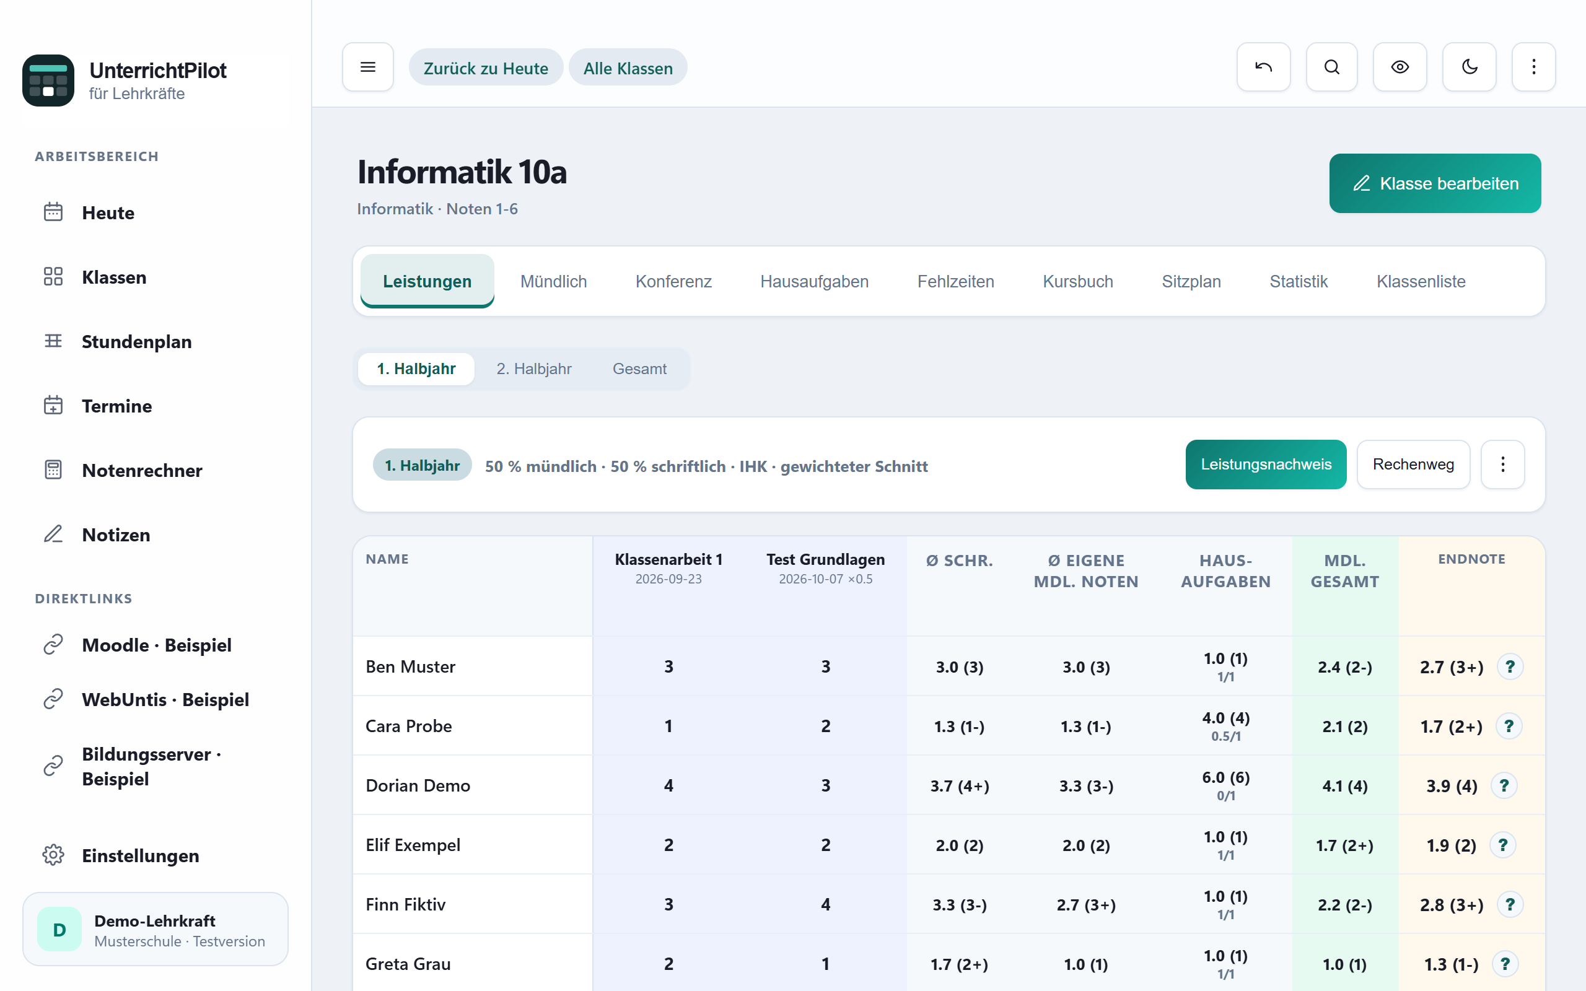This screenshot has width=1586, height=991.
Task: Click the Zurück zu Heute pill
Action: (486, 68)
